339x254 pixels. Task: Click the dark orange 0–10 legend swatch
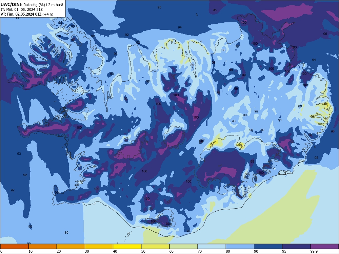click(x=14, y=247)
